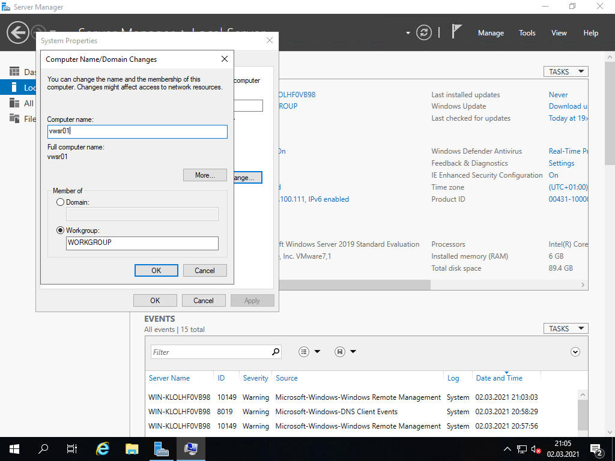Open File Explorer from the taskbar
The width and height of the screenshot is (615, 461).
coord(132,448)
